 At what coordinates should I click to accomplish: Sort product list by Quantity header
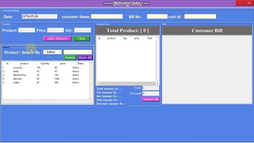click(45, 64)
